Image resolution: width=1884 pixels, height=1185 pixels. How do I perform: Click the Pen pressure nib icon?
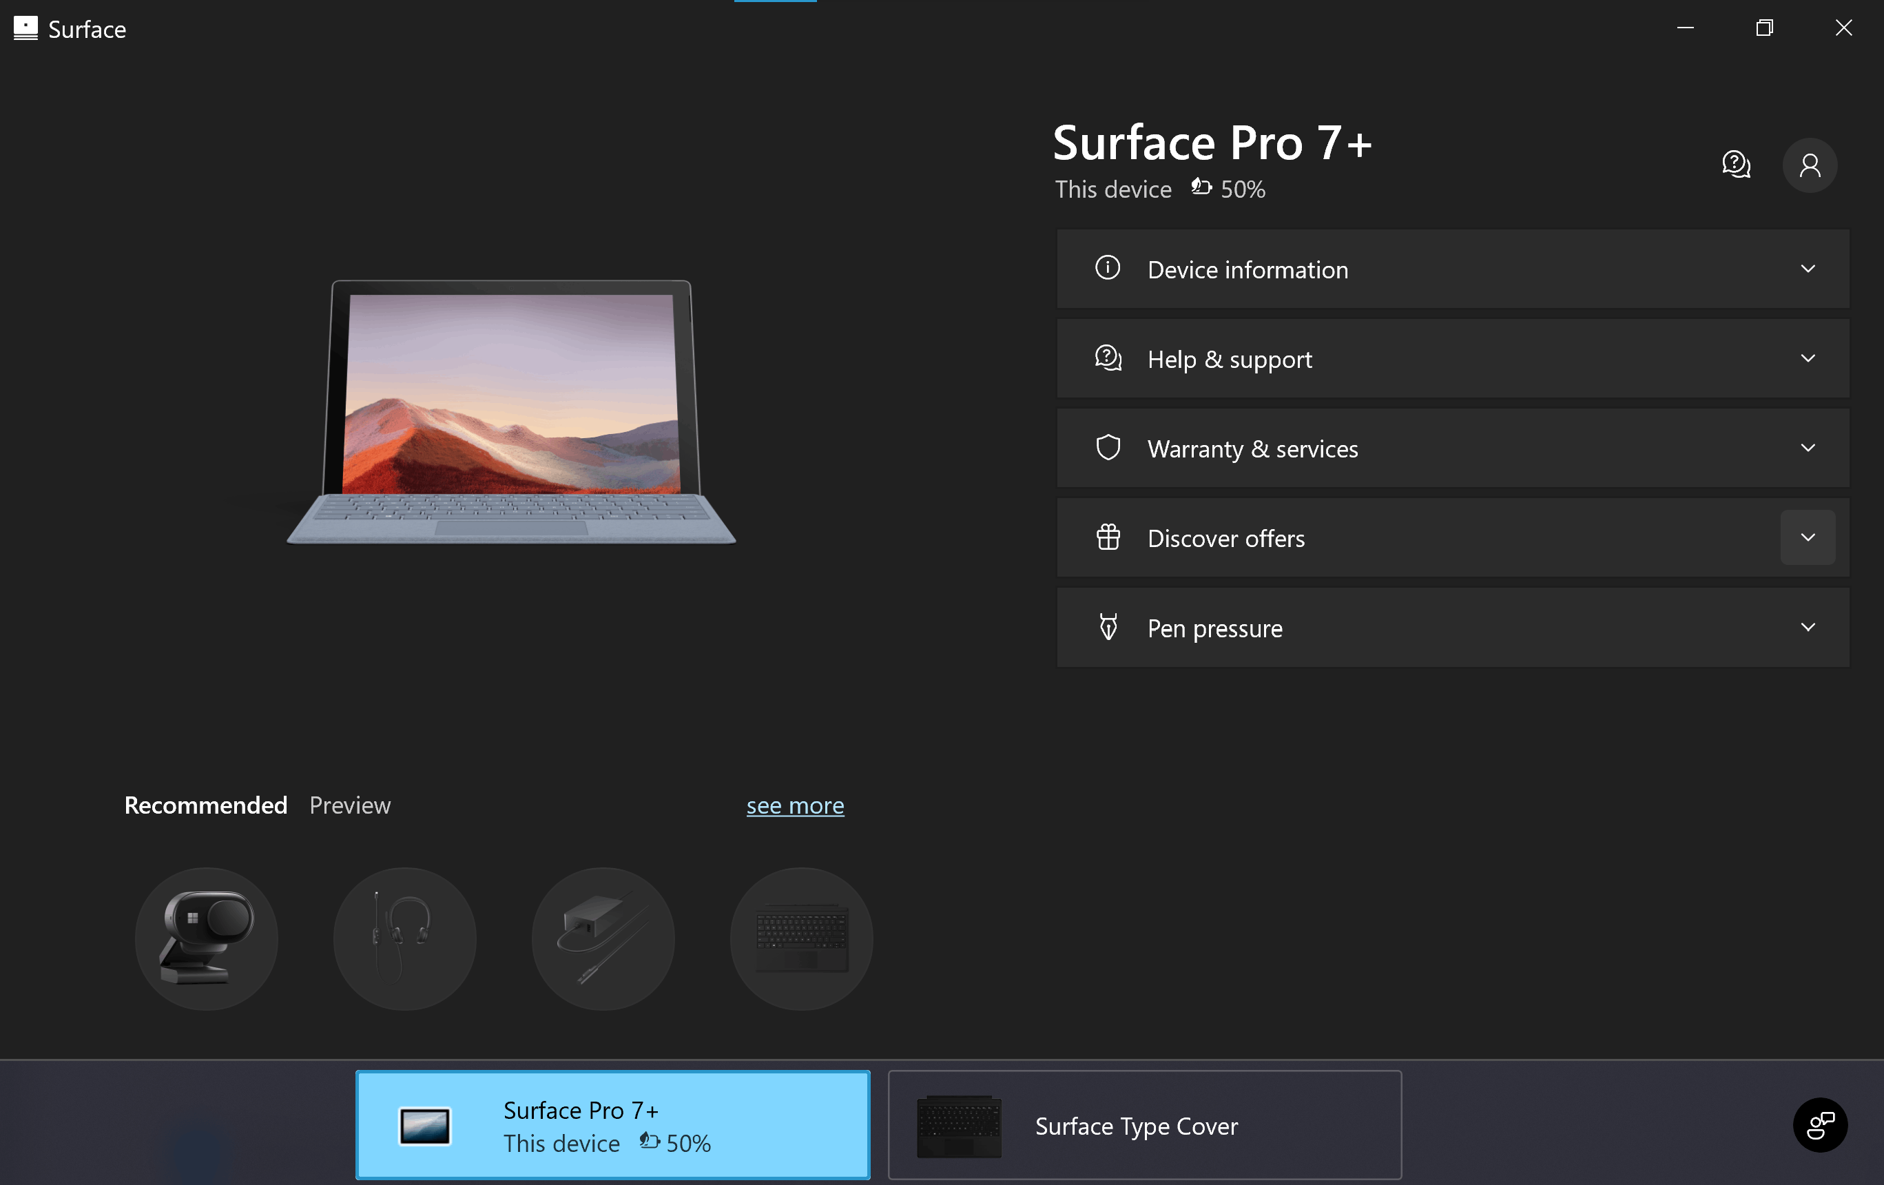point(1108,627)
